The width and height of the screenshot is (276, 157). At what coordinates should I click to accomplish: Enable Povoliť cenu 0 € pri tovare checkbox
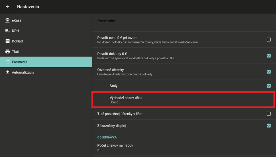[x=268, y=40]
